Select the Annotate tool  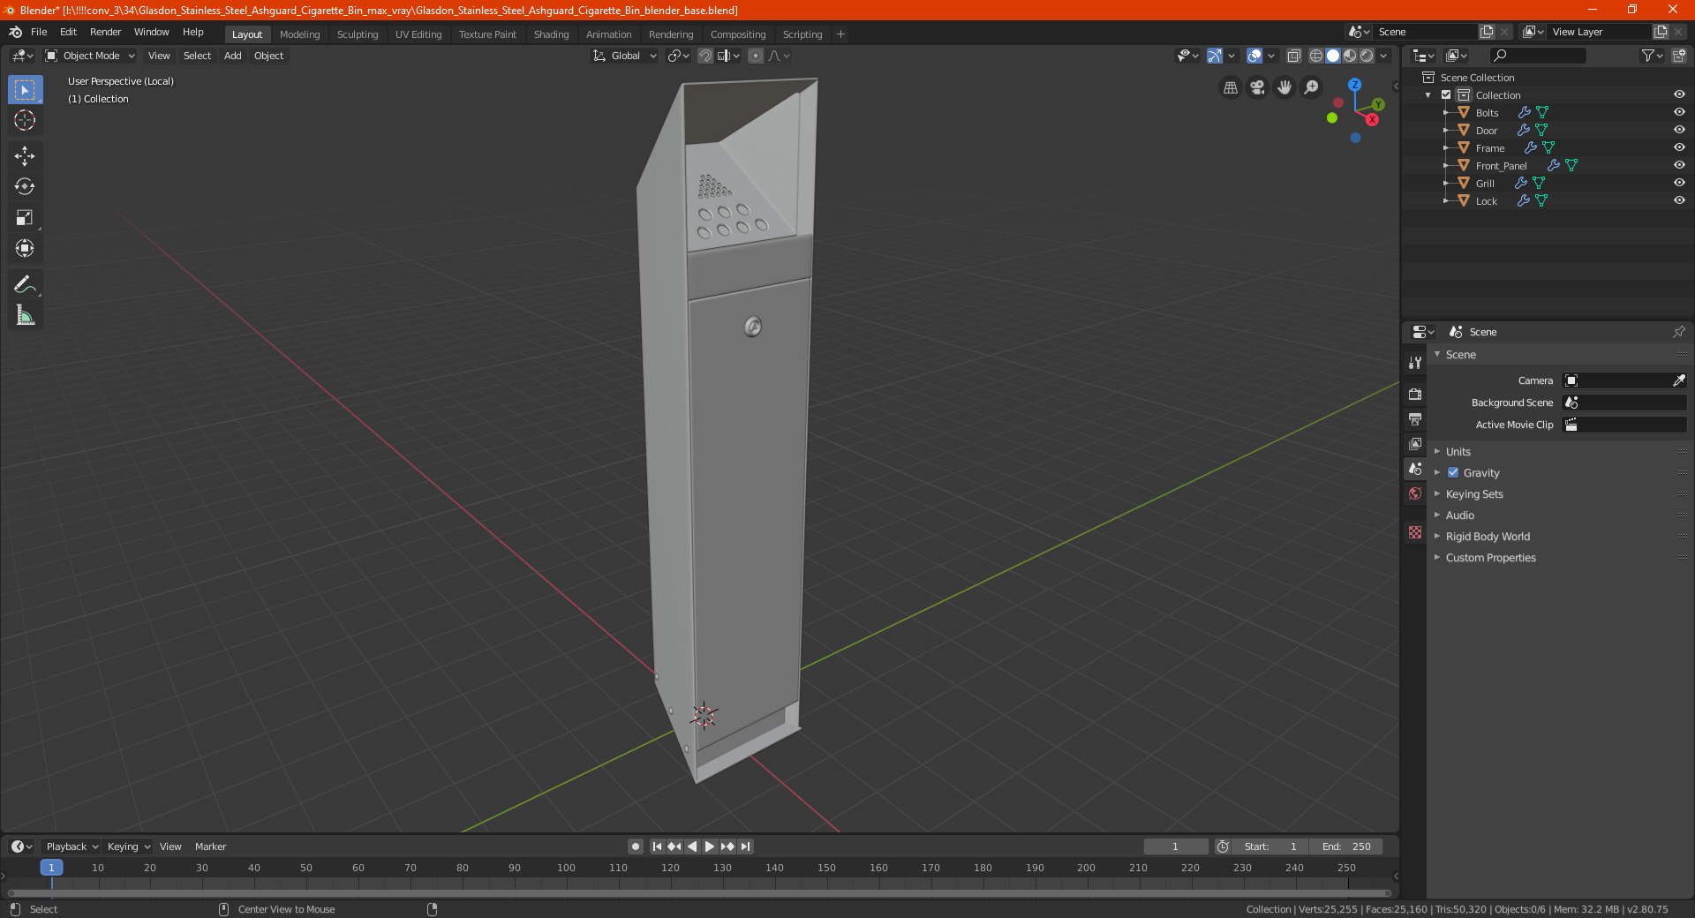click(x=25, y=284)
